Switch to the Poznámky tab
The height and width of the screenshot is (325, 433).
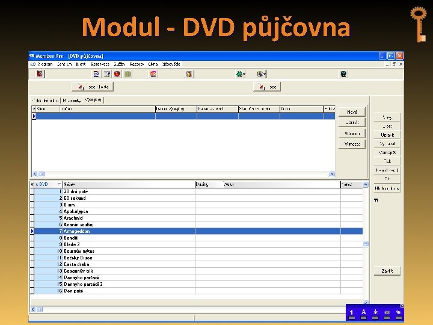click(72, 101)
